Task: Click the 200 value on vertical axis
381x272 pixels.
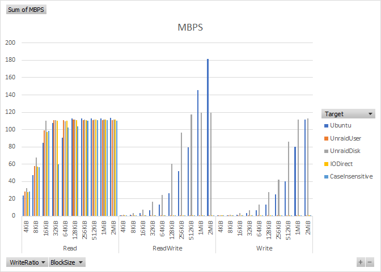Action: [x=10, y=42]
